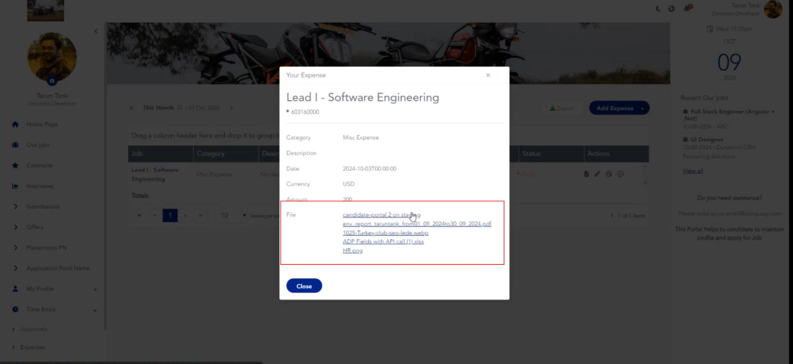Open the items per page dropdown

[233, 215]
